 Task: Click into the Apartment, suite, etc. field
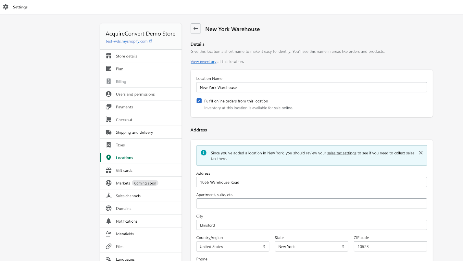point(311,204)
